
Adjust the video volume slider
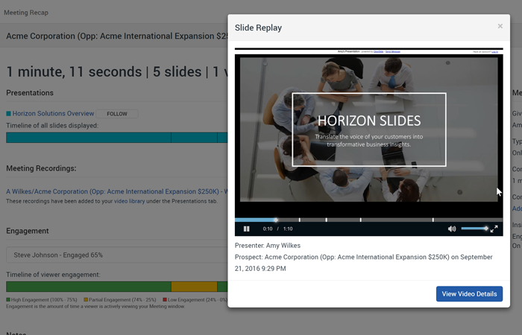point(475,229)
